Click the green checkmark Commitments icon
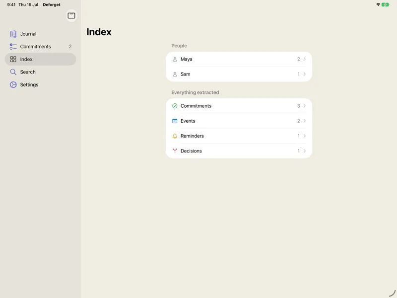 point(175,106)
